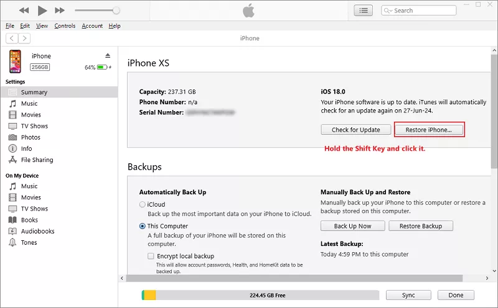Select This Computer backup option
Screen dimensions: 498x308
point(143,226)
